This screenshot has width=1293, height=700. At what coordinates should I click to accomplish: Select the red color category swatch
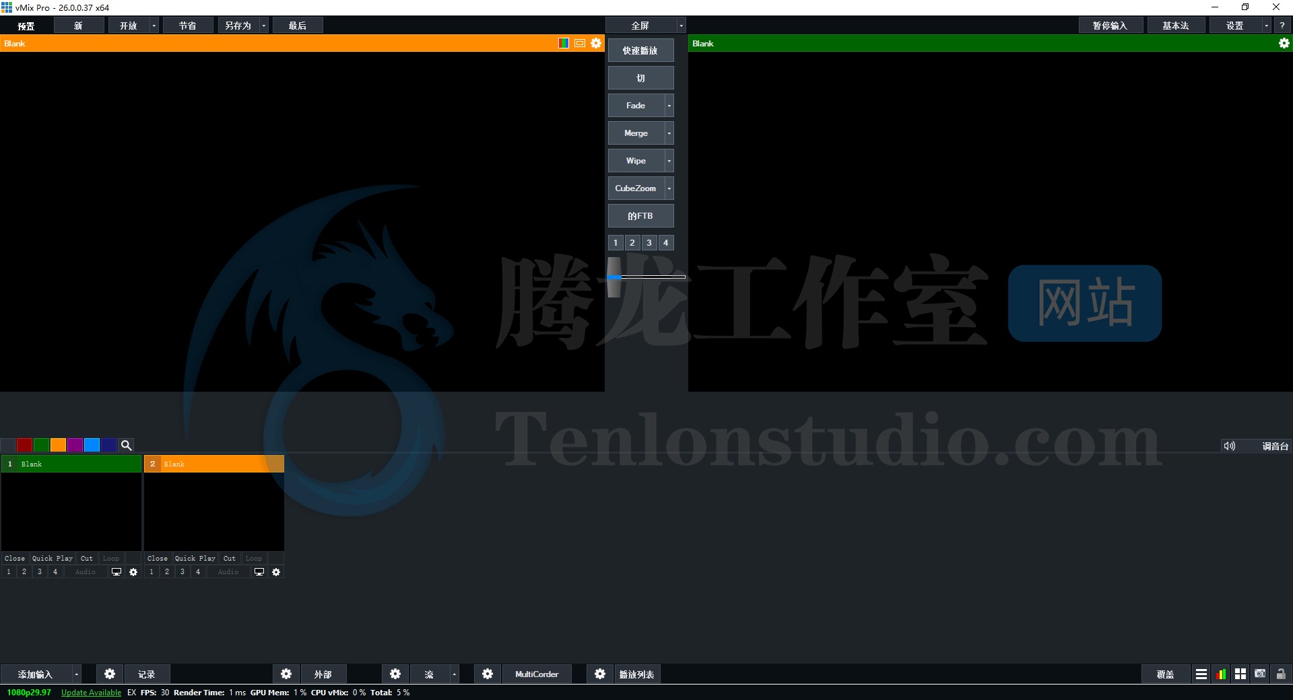(x=24, y=445)
